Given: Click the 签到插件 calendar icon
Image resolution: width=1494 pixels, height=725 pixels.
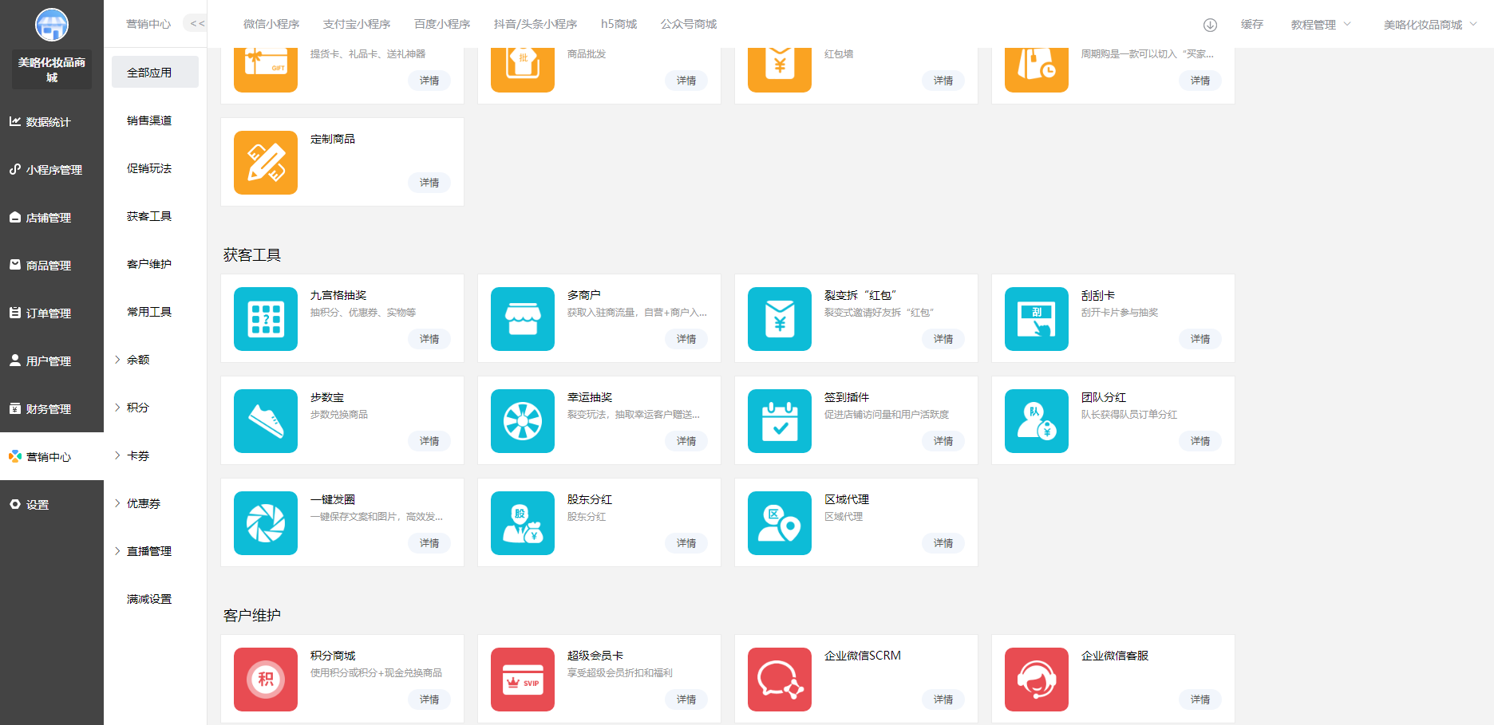Looking at the screenshot, I should pos(780,421).
